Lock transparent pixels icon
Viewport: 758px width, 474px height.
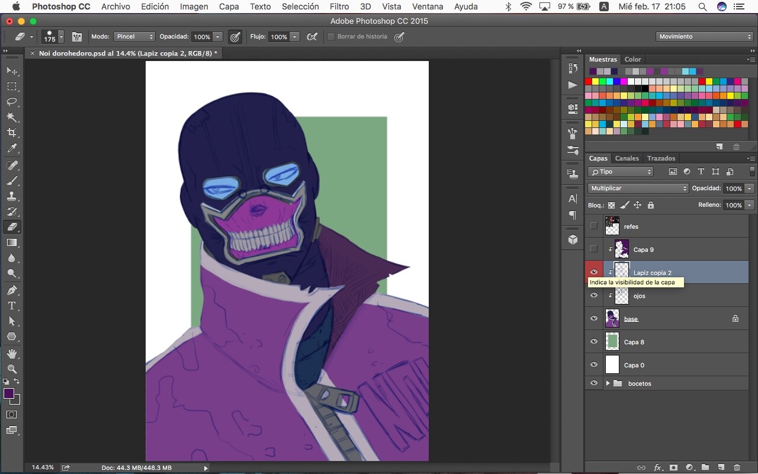point(611,206)
